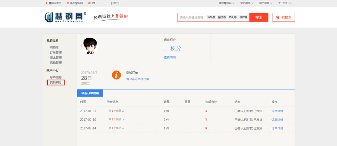
Task: Open 订单详情 for the 2017-03-14 order
Action: pyautogui.click(x=277, y=128)
